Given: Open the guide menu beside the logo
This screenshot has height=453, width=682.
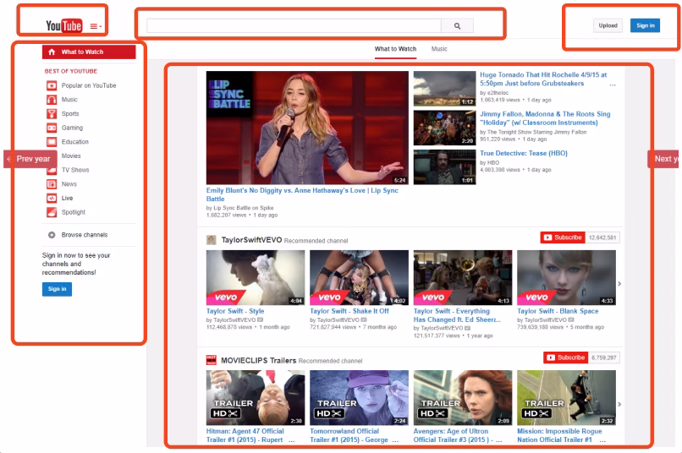Looking at the screenshot, I should pyautogui.click(x=96, y=26).
